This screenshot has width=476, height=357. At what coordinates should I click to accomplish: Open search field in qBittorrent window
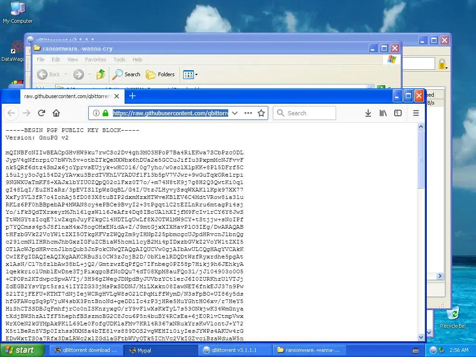[x=419, y=64]
